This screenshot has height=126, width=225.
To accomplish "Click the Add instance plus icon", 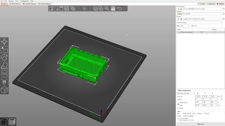I will point(84,8).
